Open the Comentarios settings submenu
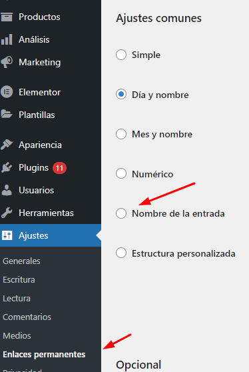The image size is (249, 372). pos(27,317)
